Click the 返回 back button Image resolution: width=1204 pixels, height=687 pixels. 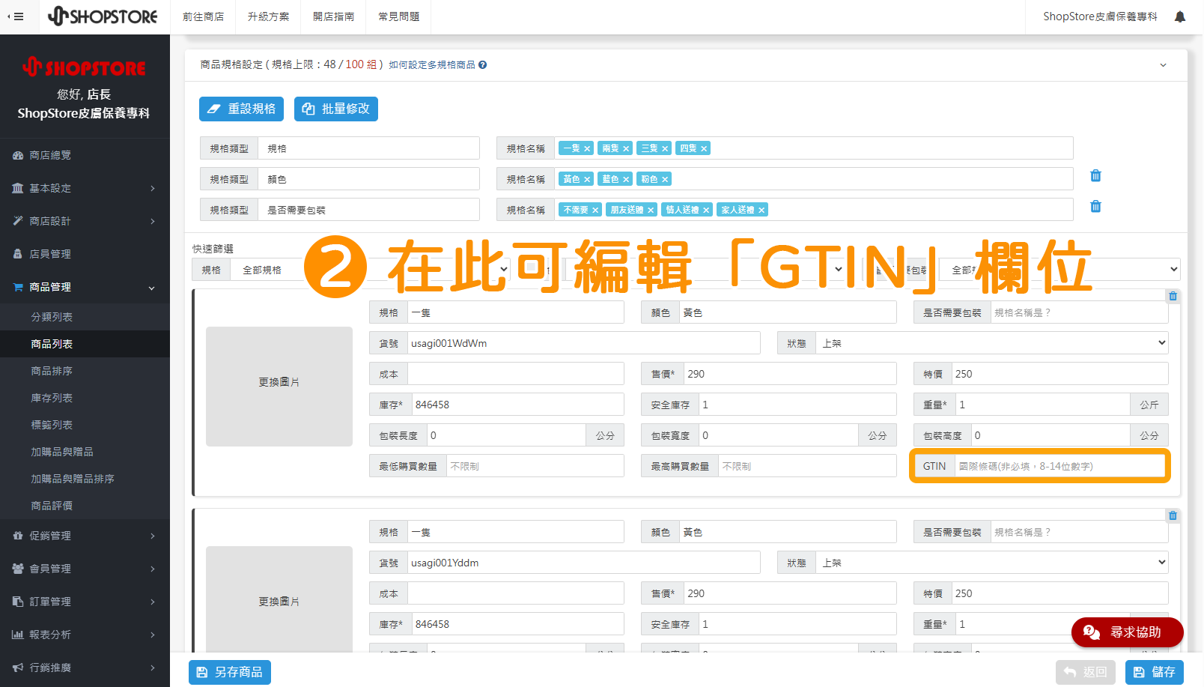click(x=1086, y=672)
